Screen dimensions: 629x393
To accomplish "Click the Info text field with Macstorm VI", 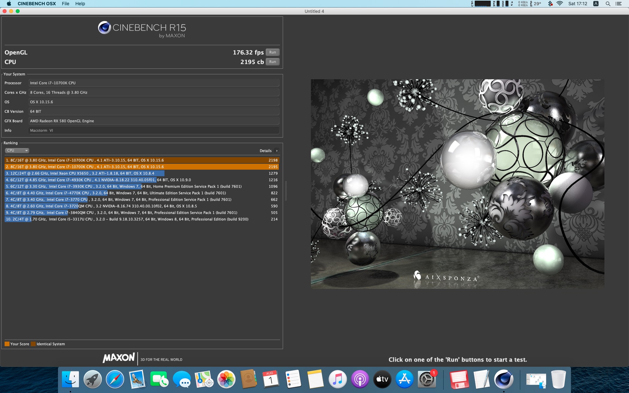I will [x=153, y=130].
